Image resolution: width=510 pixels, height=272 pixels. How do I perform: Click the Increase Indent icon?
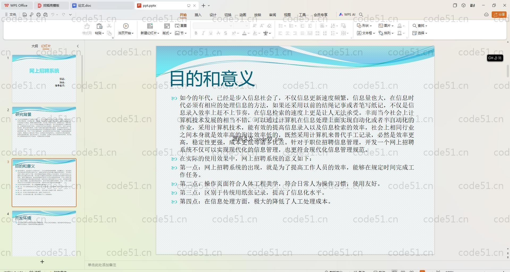[x=310, y=26]
